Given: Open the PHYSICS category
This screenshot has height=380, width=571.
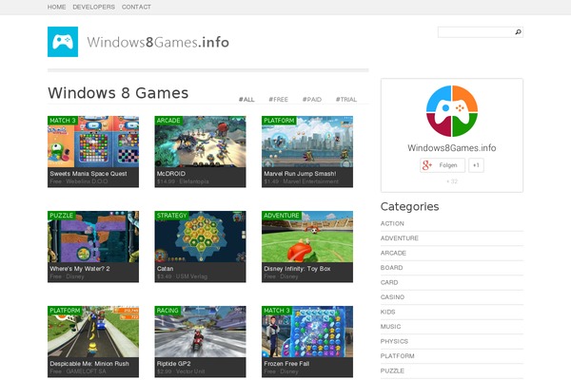Looking at the screenshot, I should coord(394,341).
